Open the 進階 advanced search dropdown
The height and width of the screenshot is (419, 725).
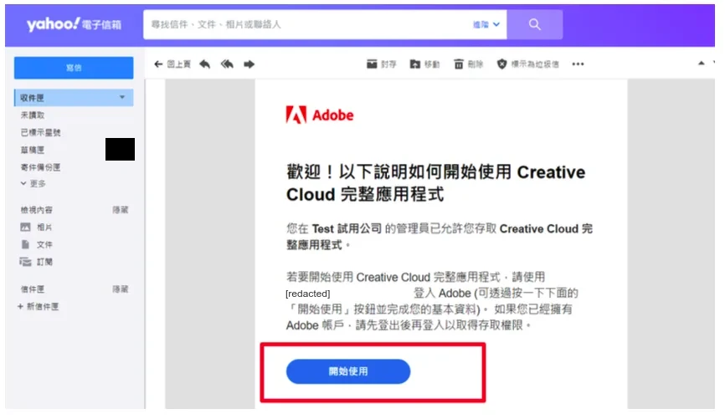(486, 24)
